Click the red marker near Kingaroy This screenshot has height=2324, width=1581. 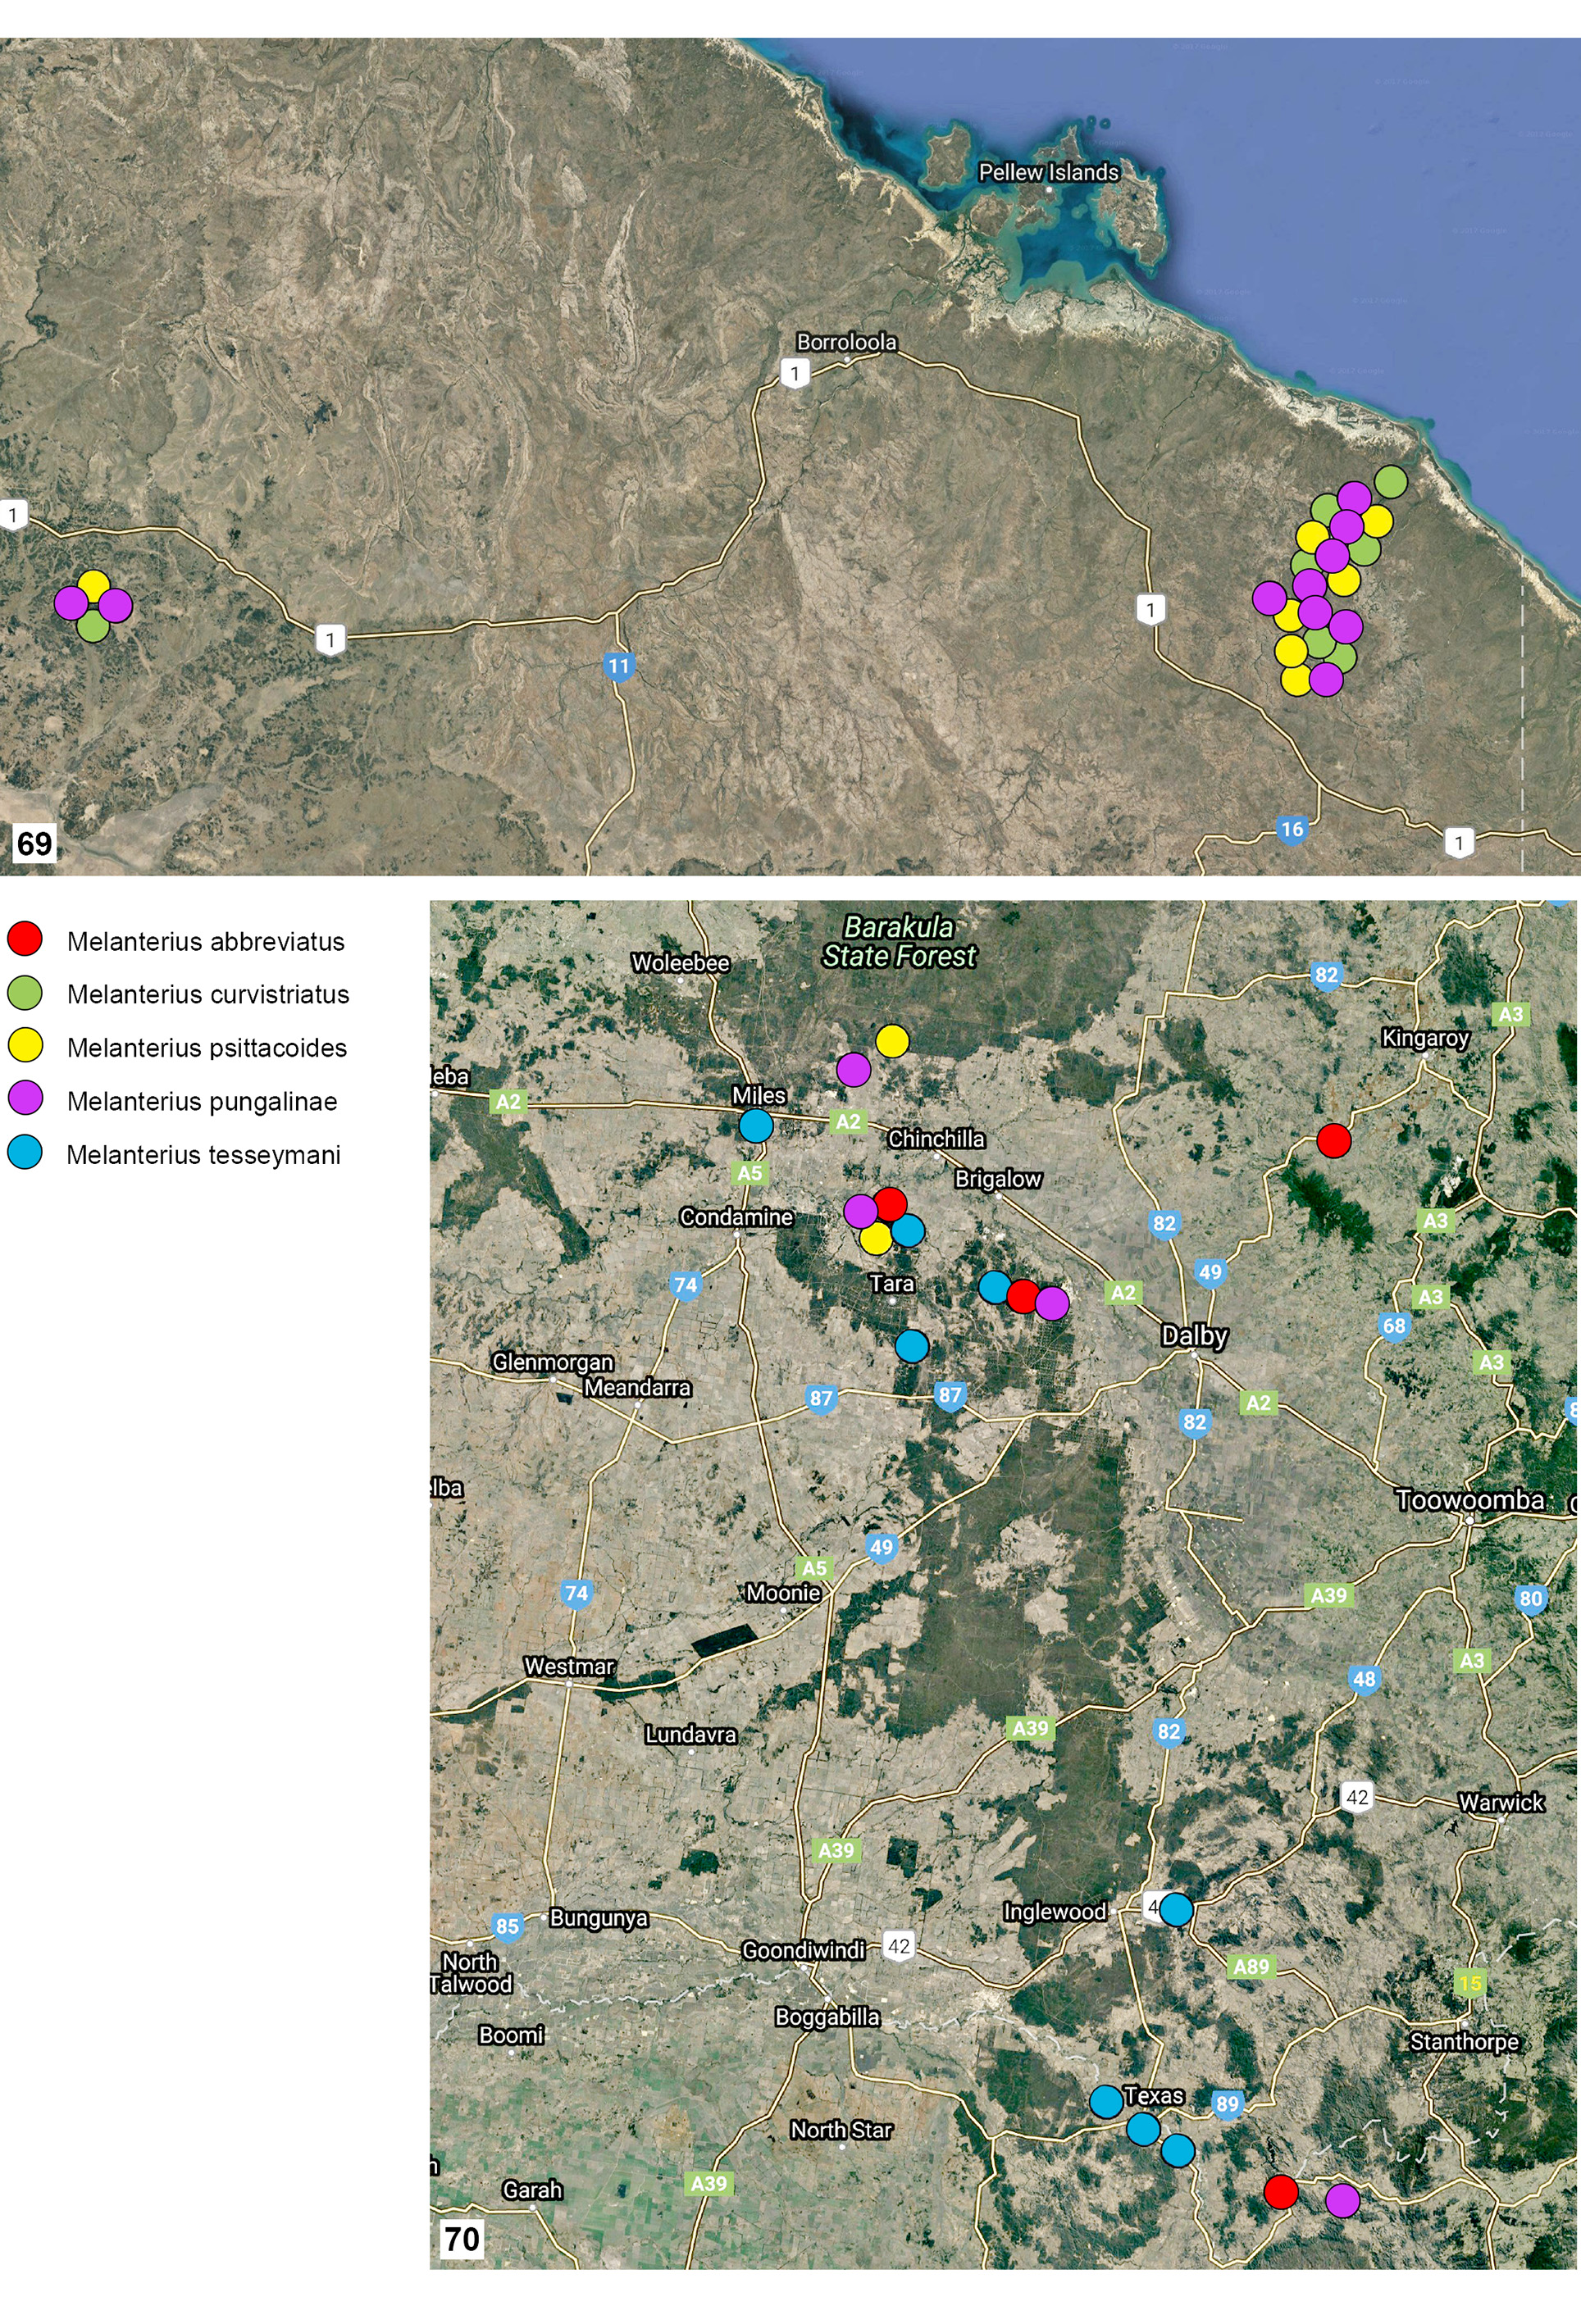[x=1334, y=1140]
